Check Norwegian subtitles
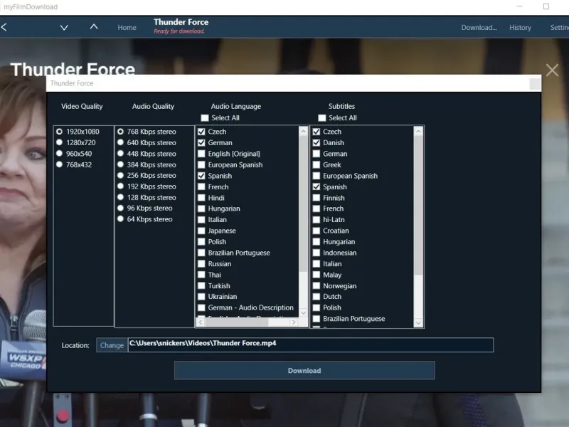The width and height of the screenshot is (569, 427). 317,286
